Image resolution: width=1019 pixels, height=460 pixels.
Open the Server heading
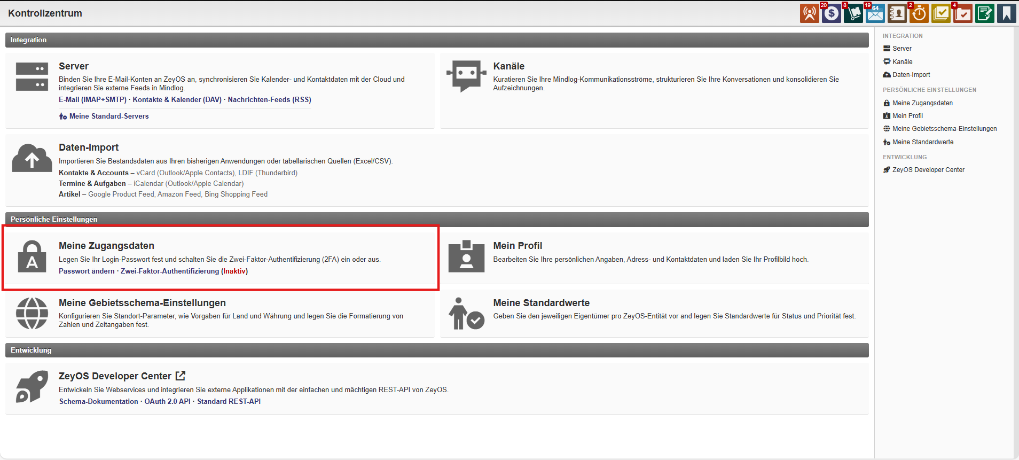point(74,66)
